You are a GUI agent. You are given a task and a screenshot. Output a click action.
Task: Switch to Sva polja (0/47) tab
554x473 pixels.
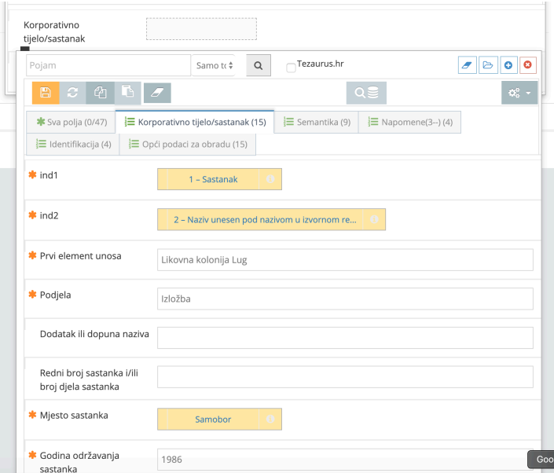point(72,123)
